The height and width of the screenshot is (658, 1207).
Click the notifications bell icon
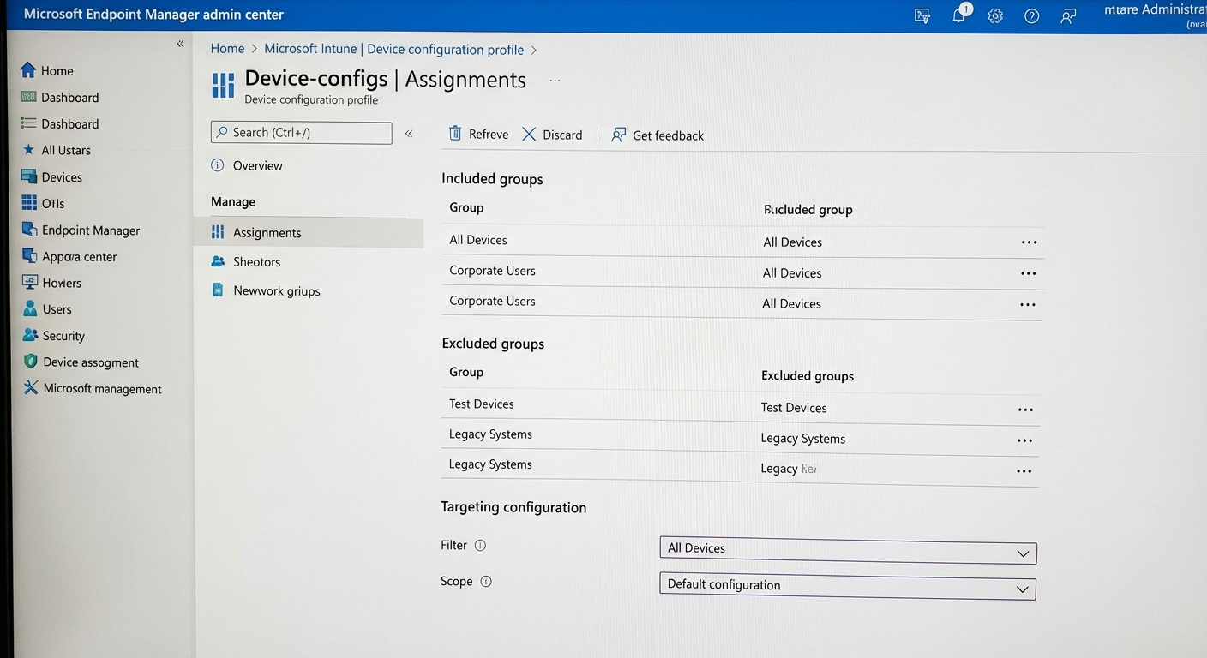[959, 16]
